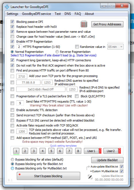
Task: Open the DNS menu
Action: pos(68,14)
